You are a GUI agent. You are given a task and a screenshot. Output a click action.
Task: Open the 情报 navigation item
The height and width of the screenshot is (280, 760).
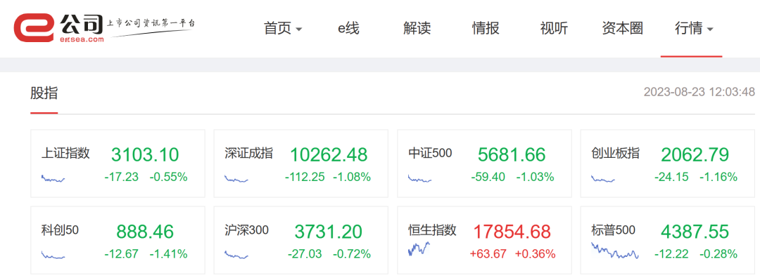click(x=486, y=28)
